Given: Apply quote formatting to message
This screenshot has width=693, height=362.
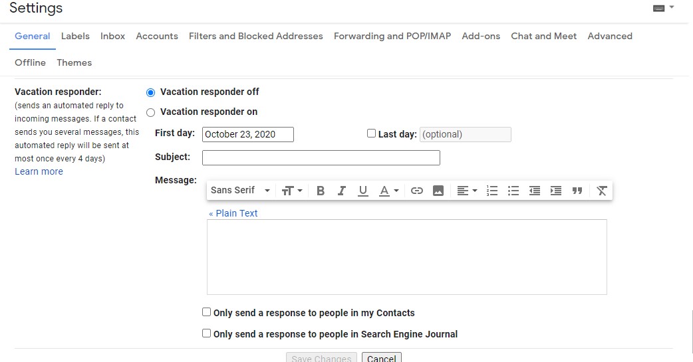Looking at the screenshot, I should coord(577,191).
